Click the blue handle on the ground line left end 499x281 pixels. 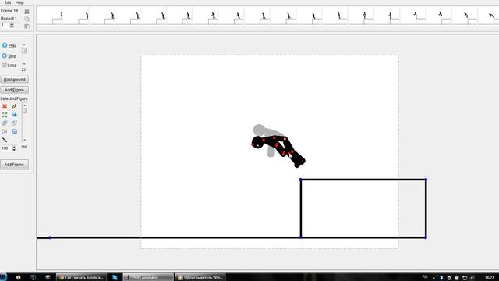[50, 237]
